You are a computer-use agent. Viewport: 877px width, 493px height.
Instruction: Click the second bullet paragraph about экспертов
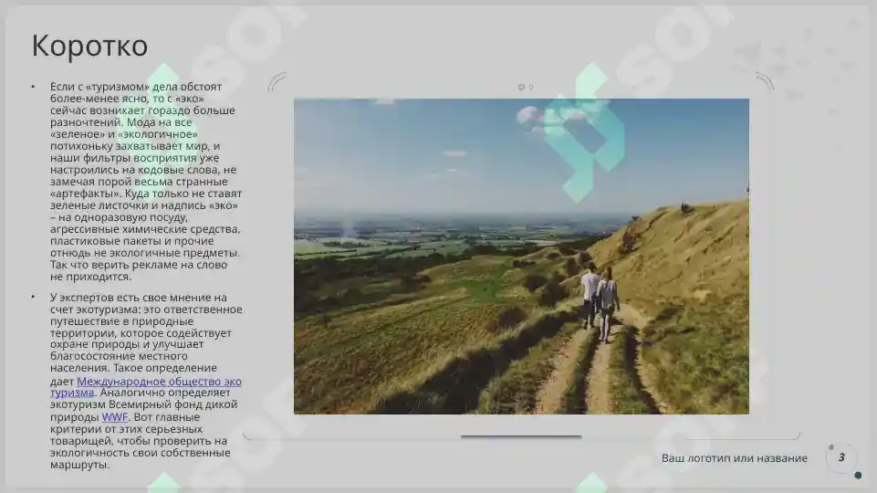pos(146,381)
